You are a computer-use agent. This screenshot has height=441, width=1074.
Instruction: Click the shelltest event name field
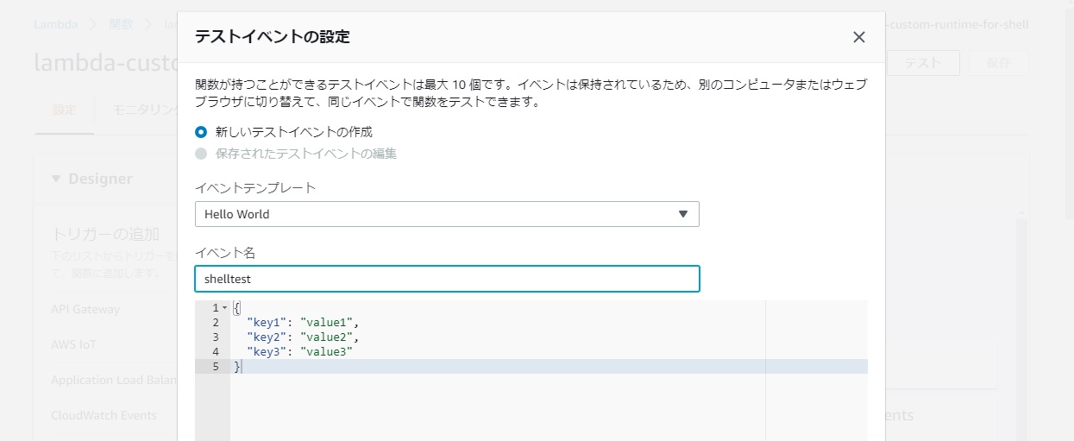click(x=447, y=279)
